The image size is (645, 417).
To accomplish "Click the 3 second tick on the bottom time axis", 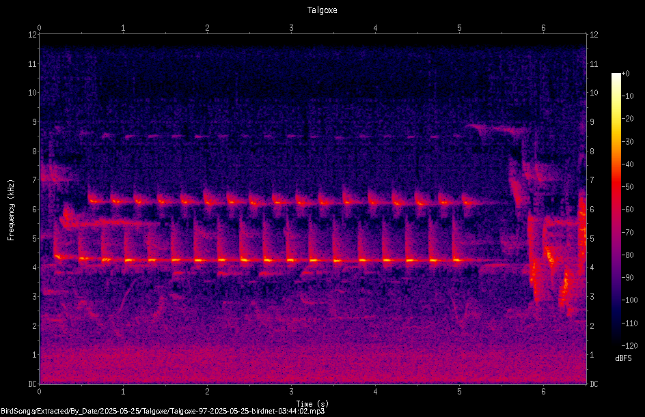I will 291,392.
